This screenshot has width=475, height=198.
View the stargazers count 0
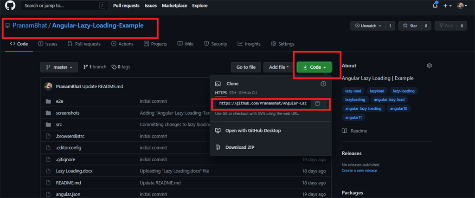(x=426, y=26)
